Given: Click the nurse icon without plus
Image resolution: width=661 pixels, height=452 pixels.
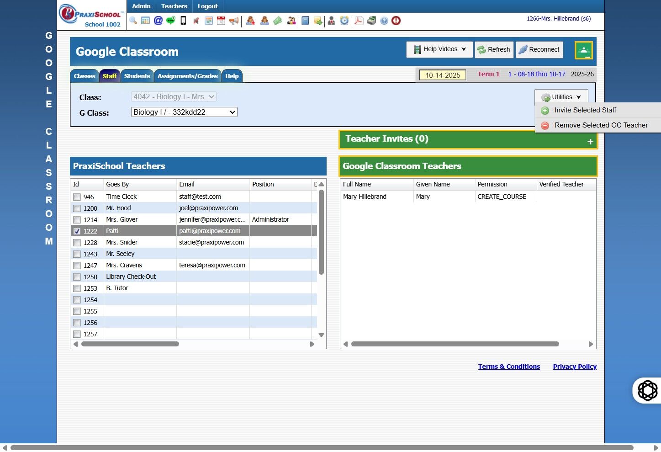Looking at the screenshot, I should click(x=264, y=21).
